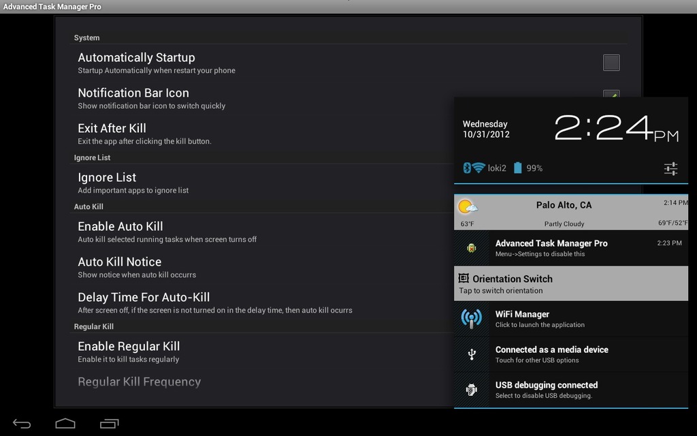This screenshot has width=697, height=436.
Task: Tap the USB debugging android icon
Action: click(472, 390)
